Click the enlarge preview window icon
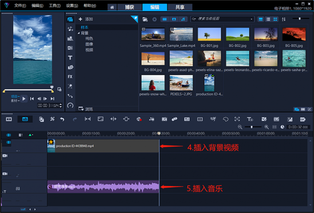 tap(59, 89)
